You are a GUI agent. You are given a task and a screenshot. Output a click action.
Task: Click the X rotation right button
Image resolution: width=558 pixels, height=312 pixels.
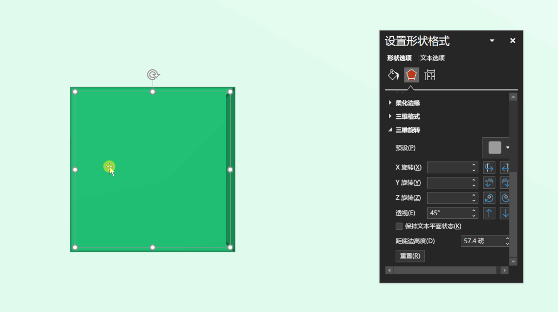505,168
